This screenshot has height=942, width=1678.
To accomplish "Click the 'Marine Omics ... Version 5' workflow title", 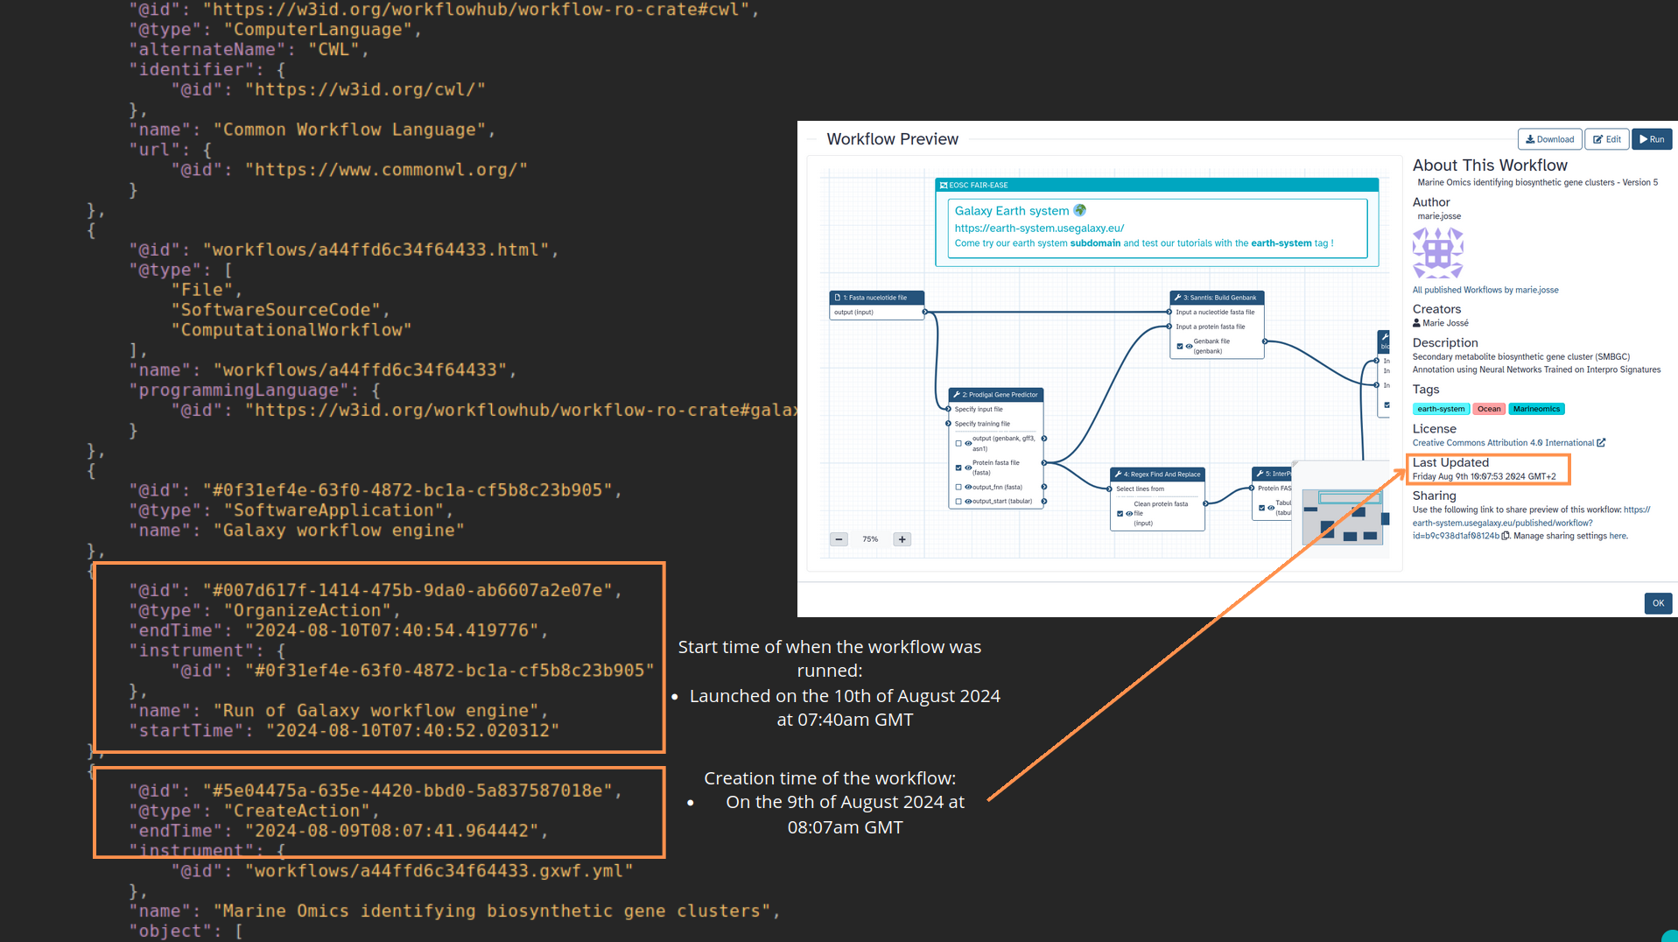I will point(1537,182).
